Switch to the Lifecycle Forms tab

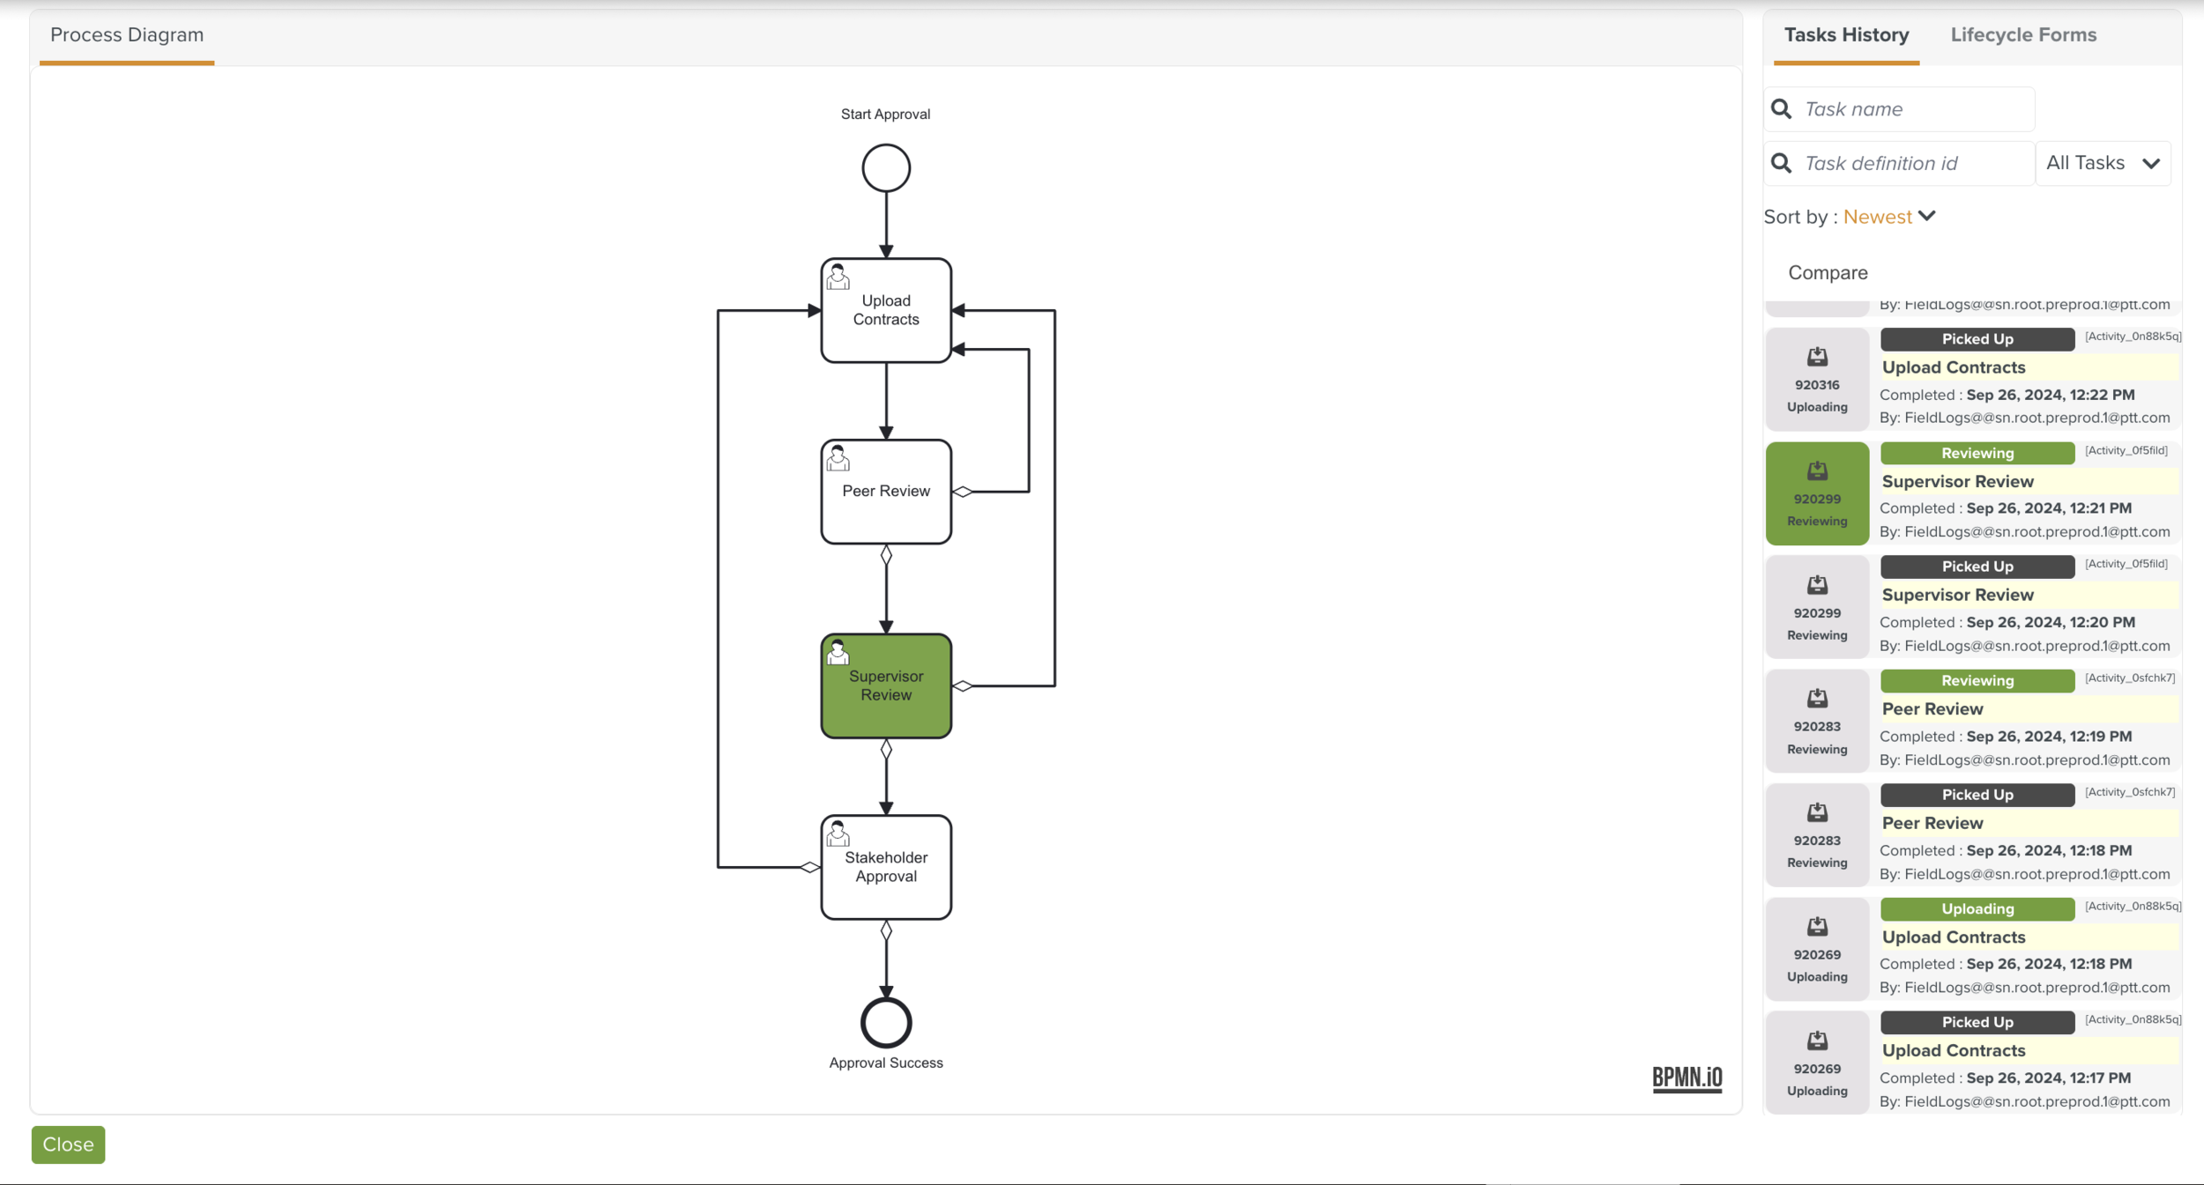pyautogui.click(x=2023, y=35)
